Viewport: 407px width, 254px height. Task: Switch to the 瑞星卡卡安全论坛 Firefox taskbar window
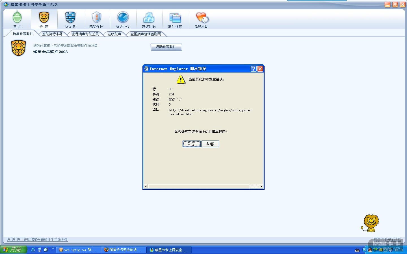(124, 250)
